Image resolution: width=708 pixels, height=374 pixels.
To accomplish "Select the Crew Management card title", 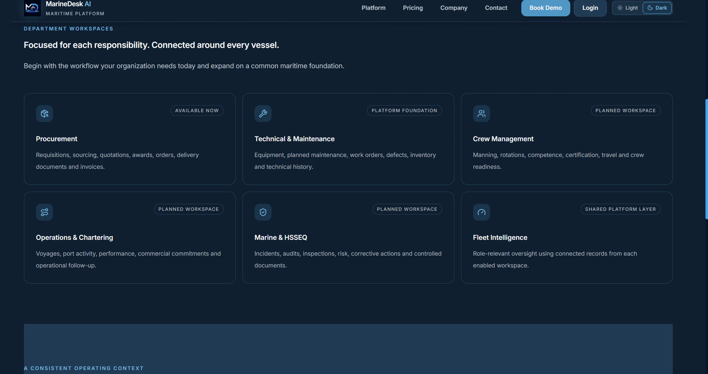I will (503, 139).
